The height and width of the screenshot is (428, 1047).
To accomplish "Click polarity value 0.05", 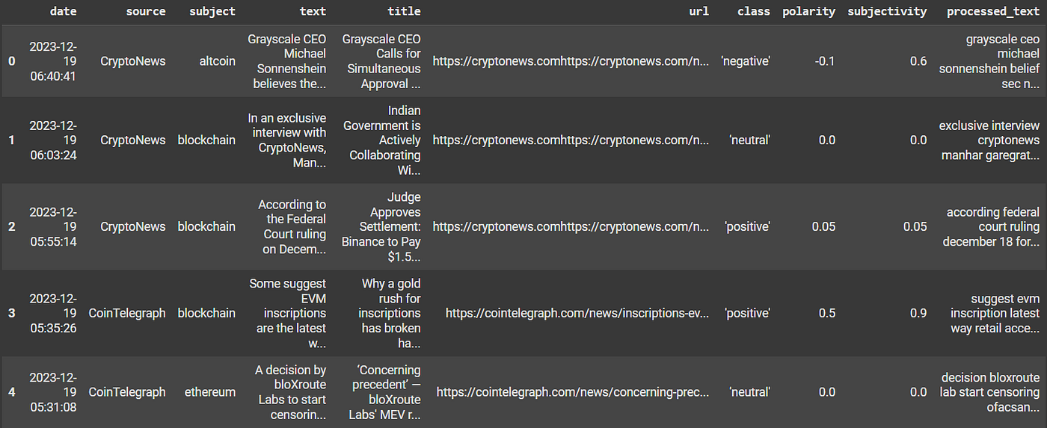I will (823, 226).
